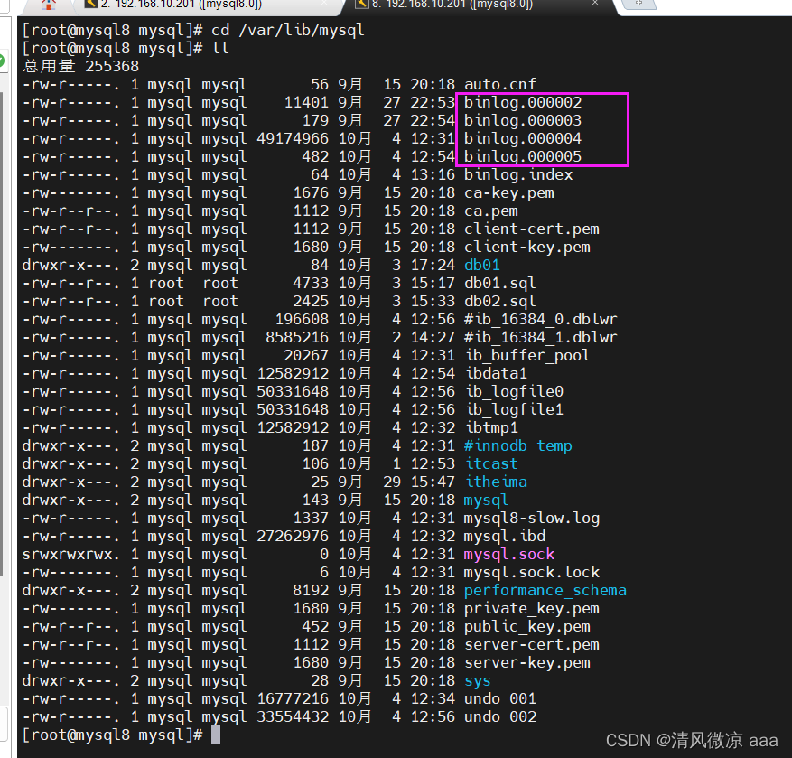Click the auto.cnf file name
This screenshot has height=758, width=792.
pos(500,84)
